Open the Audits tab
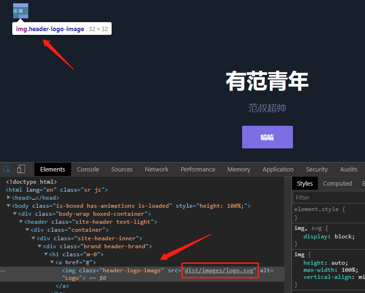 (x=349, y=169)
